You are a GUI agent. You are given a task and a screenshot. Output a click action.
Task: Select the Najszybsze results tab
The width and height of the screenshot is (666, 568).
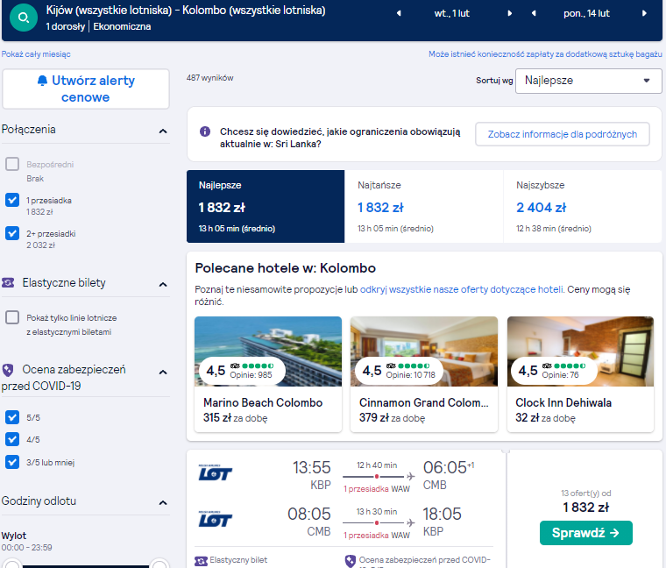[583, 207]
